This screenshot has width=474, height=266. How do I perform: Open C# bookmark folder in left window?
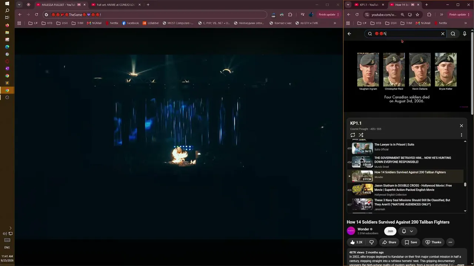(x=33, y=23)
